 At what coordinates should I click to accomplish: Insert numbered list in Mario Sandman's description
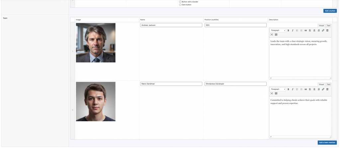click(x=301, y=89)
